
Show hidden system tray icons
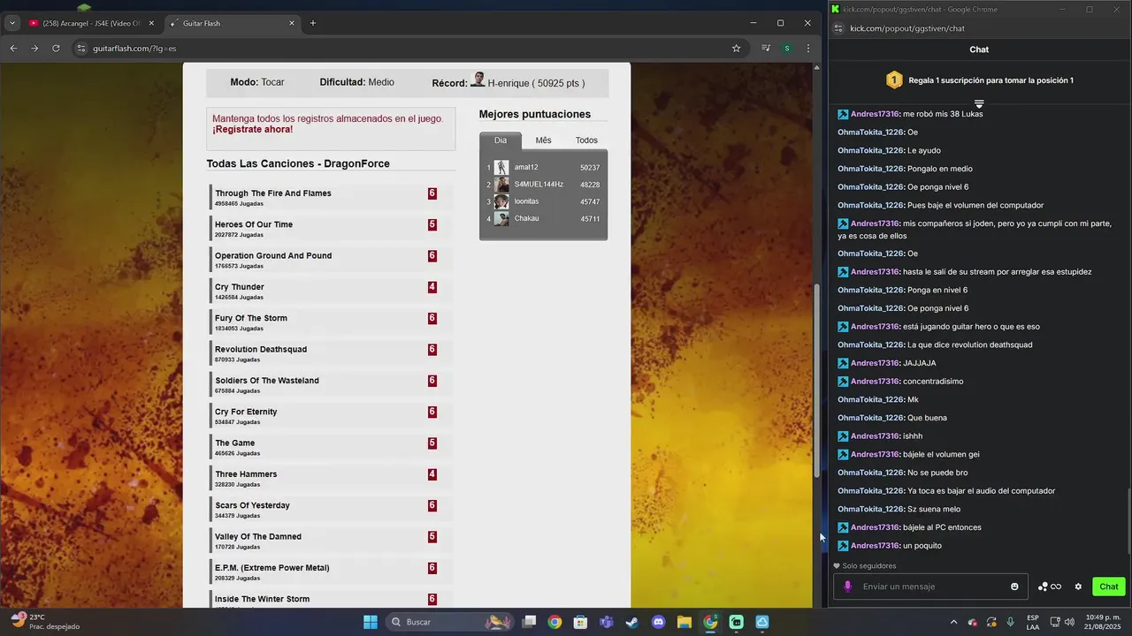point(953,622)
